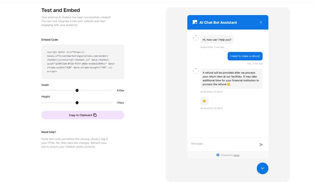Click the back chevron in chat header
Screen dimensions: 317x182
pos(261,22)
